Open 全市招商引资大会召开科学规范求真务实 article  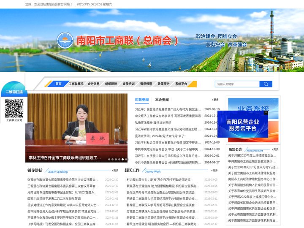pyautogui.click(x=63, y=212)
